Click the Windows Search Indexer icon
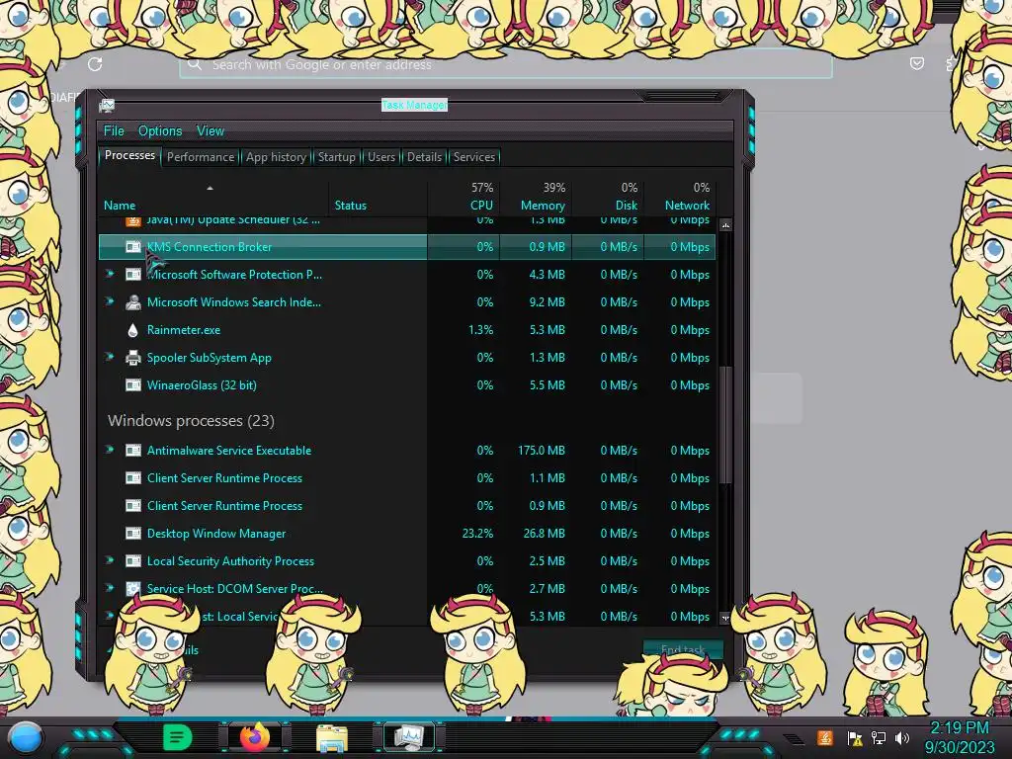Image resolution: width=1012 pixels, height=759 pixels. (x=133, y=302)
